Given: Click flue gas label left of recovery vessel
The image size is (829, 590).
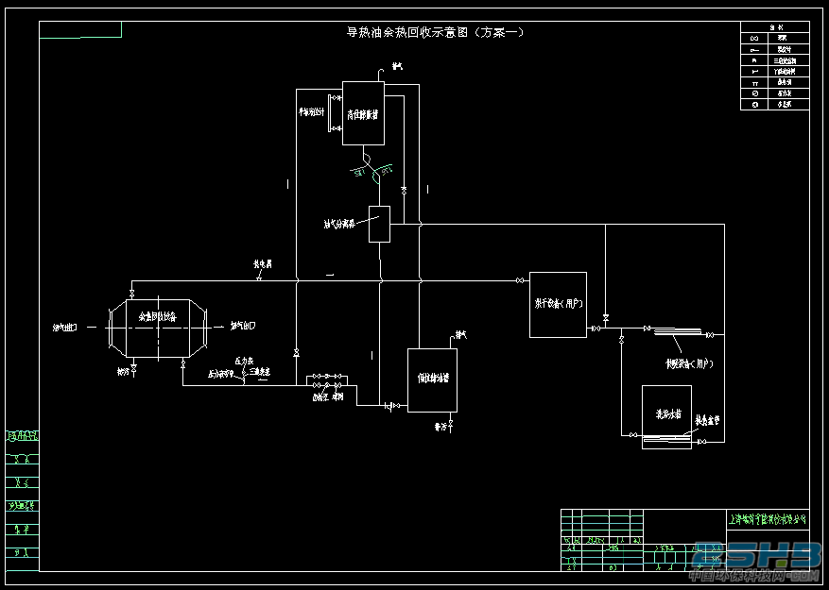Looking at the screenshot, I should click(x=65, y=328).
